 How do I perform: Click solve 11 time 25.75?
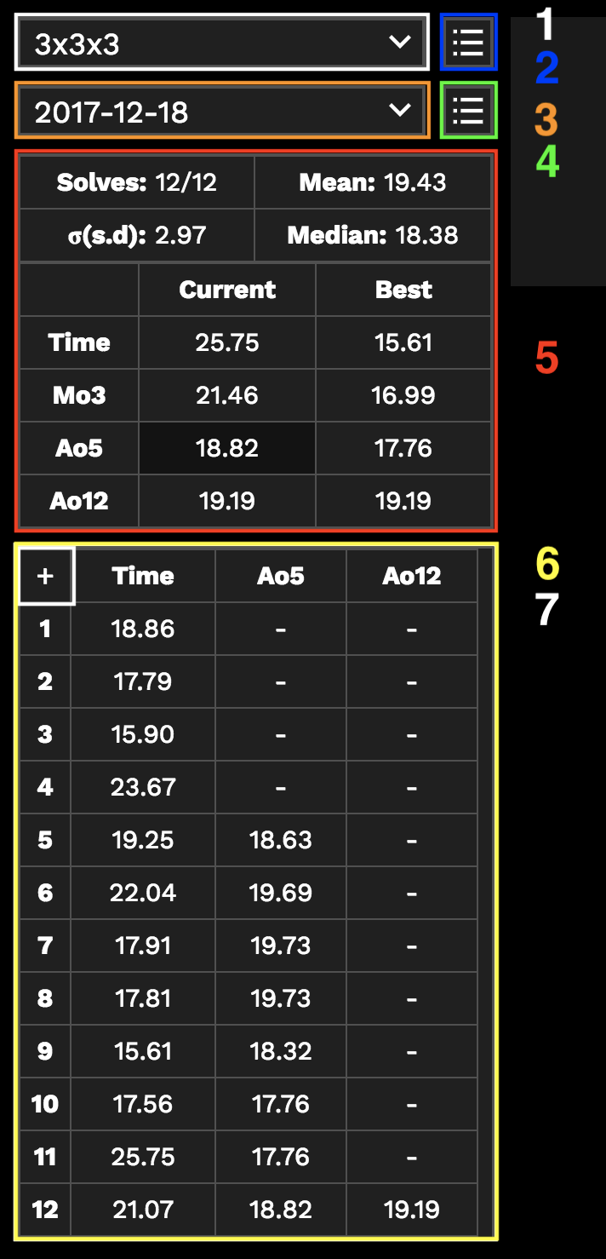tap(142, 1157)
